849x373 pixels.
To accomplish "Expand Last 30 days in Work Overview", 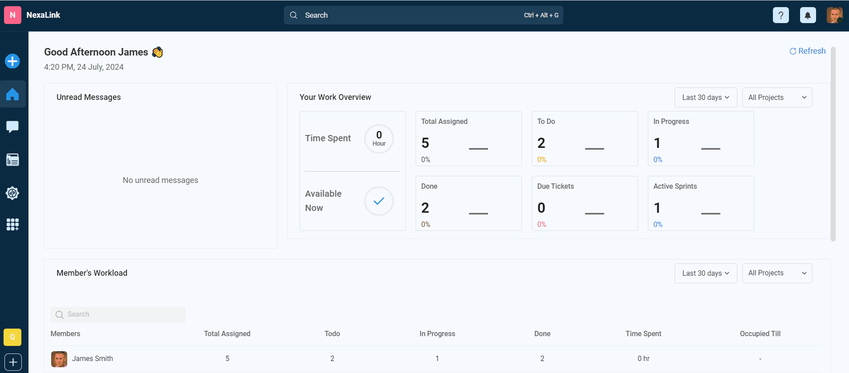I will tap(705, 98).
